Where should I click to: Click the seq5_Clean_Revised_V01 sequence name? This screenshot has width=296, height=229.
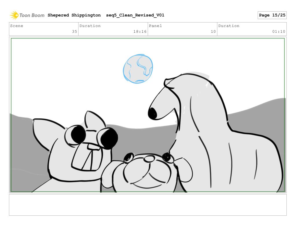(x=135, y=15)
